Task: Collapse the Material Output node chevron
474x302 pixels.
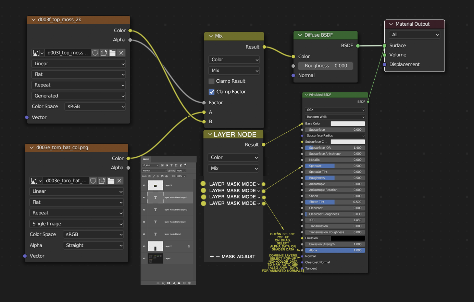Action: pos(391,24)
